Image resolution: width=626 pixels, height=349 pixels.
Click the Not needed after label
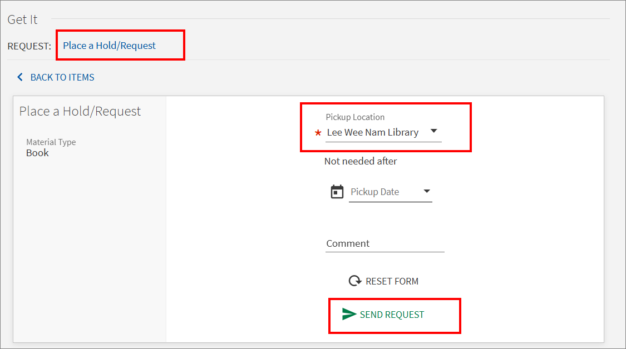pos(361,161)
